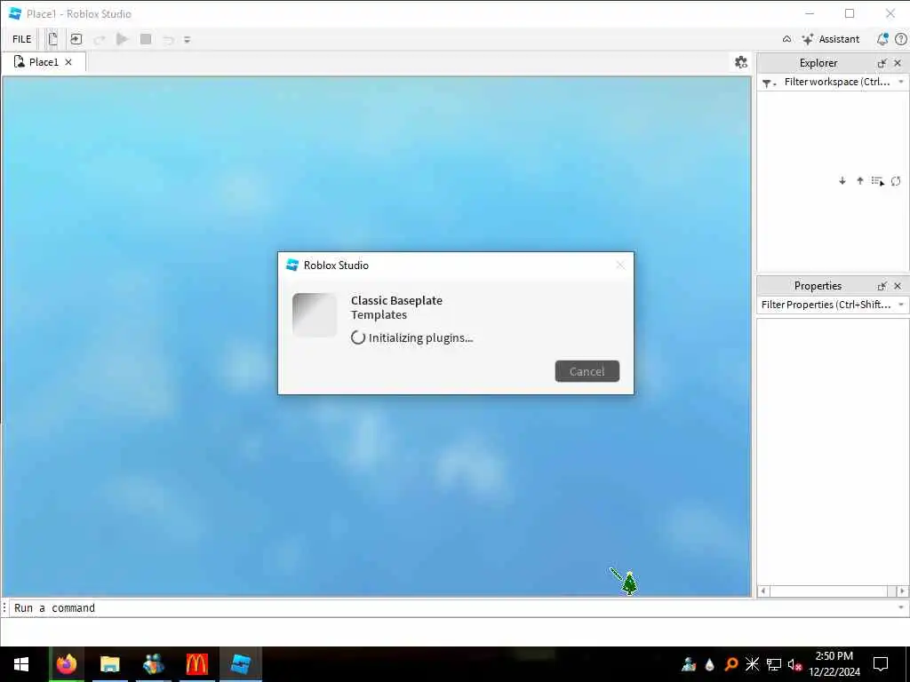Close the Roblox Studio loading dialog
The height and width of the screenshot is (682, 910).
click(x=619, y=265)
